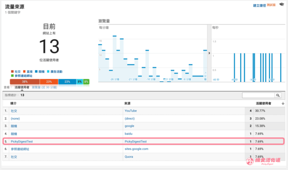Expand chart panel with the chevron arrow
Viewport: 288px width, 170px height.
pos(209,53)
